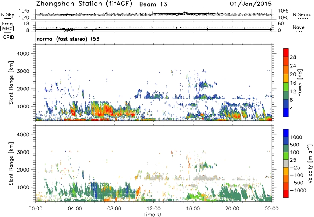Image resolution: width=314 pixels, height=217 pixels.
Task: Click the date "01/Jan/2015"
Action: click(x=251, y=4)
